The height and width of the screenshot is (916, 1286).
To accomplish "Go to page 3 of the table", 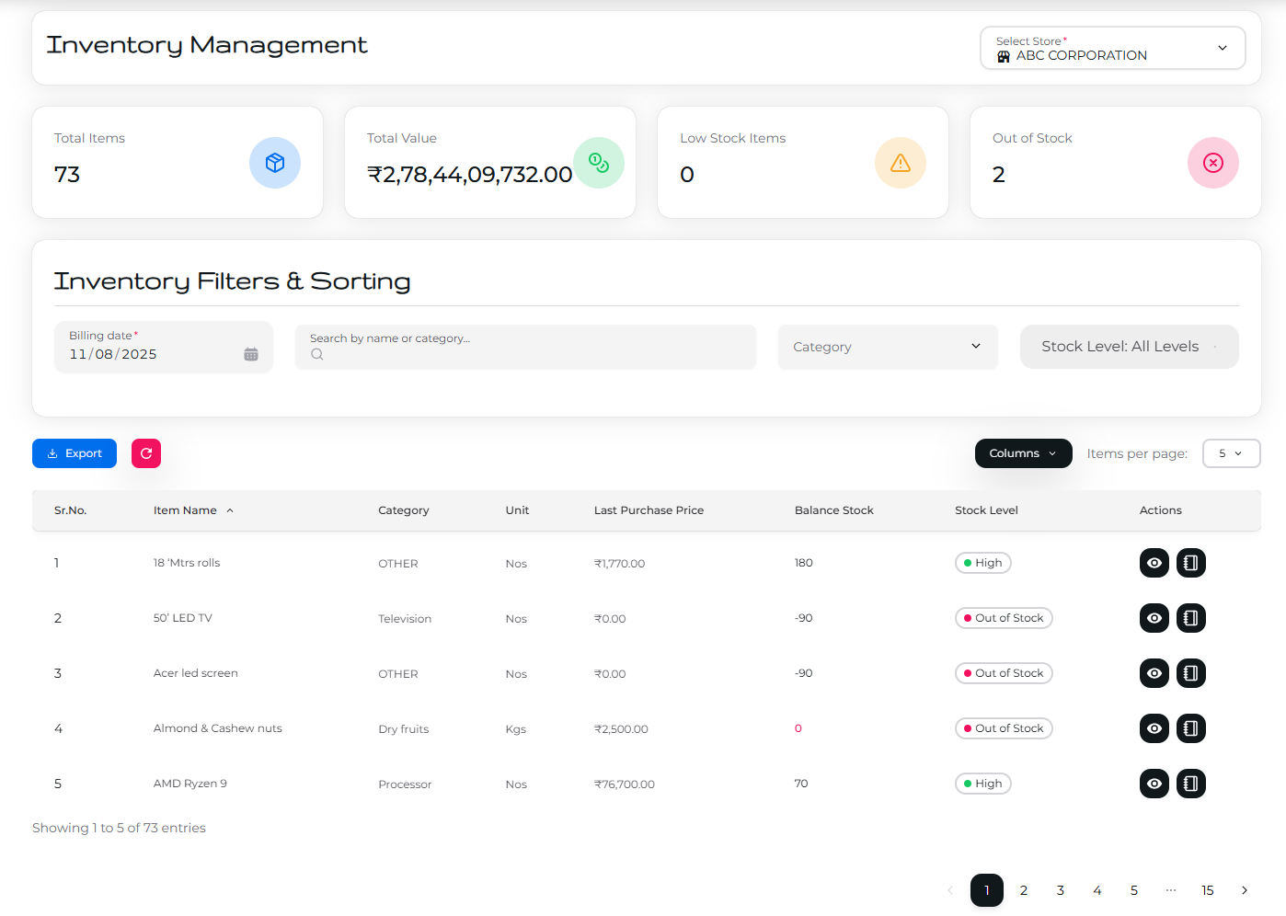I will click(1060, 890).
